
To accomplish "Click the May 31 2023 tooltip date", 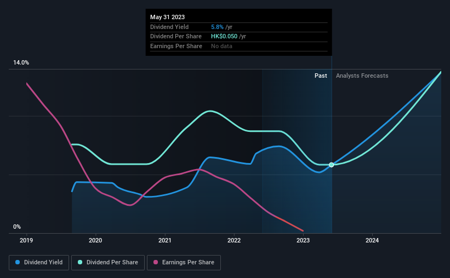I will point(167,17).
